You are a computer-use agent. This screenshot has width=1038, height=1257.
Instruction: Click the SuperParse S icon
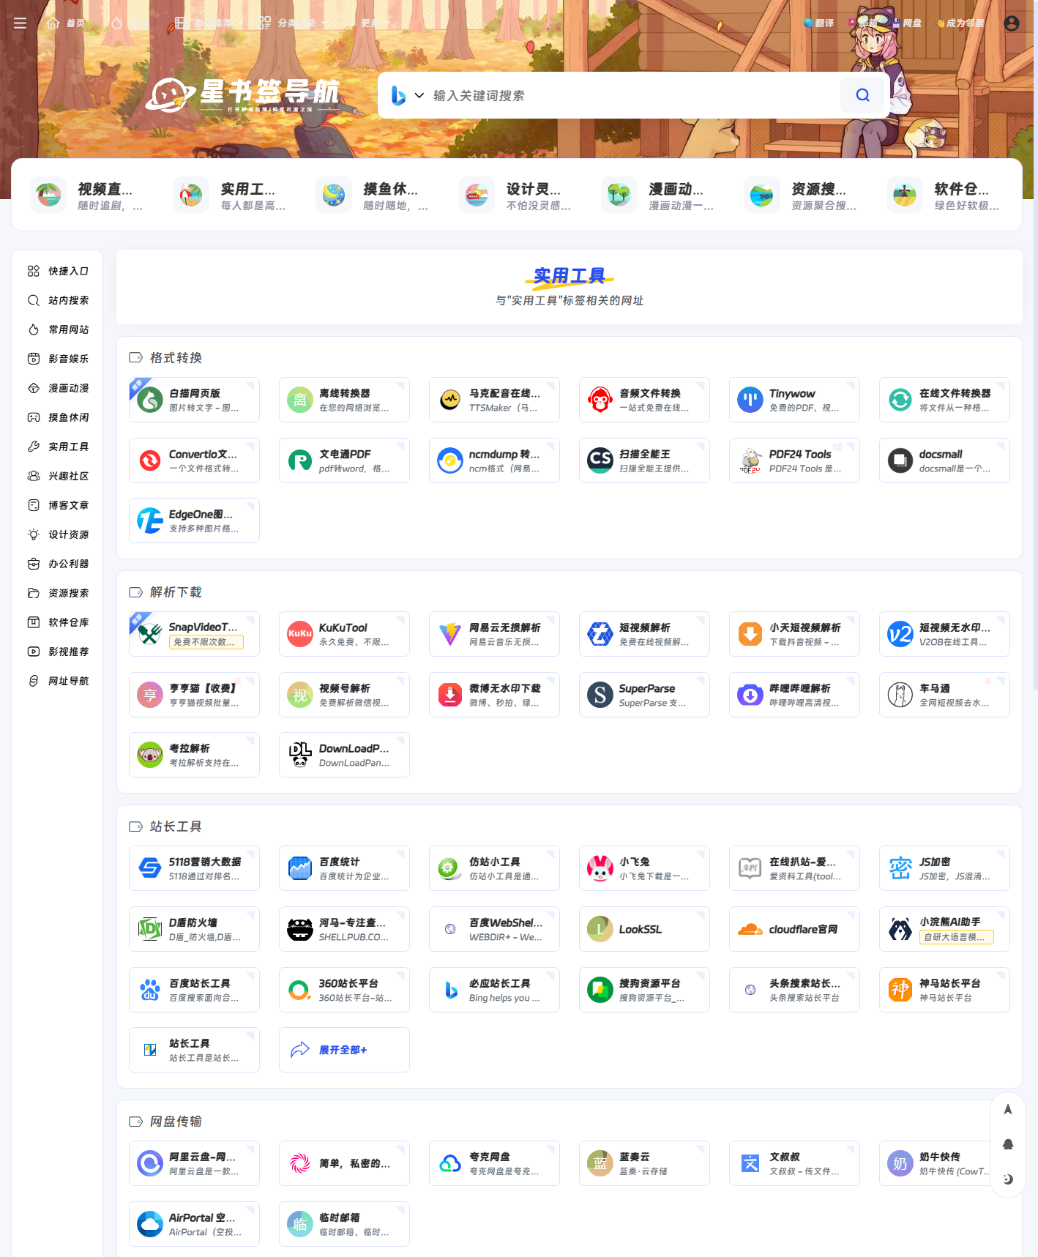[x=600, y=695]
